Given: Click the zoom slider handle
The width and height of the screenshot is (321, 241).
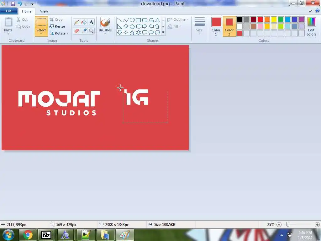Looking at the screenshot, I should click(x=288, y=225).
